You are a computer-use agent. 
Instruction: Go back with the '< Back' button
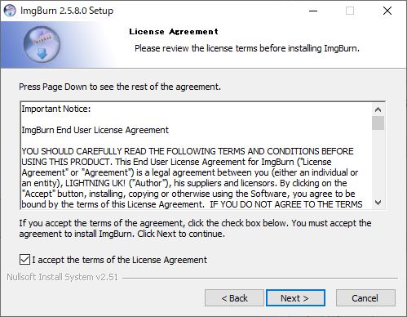coord(234,298)
